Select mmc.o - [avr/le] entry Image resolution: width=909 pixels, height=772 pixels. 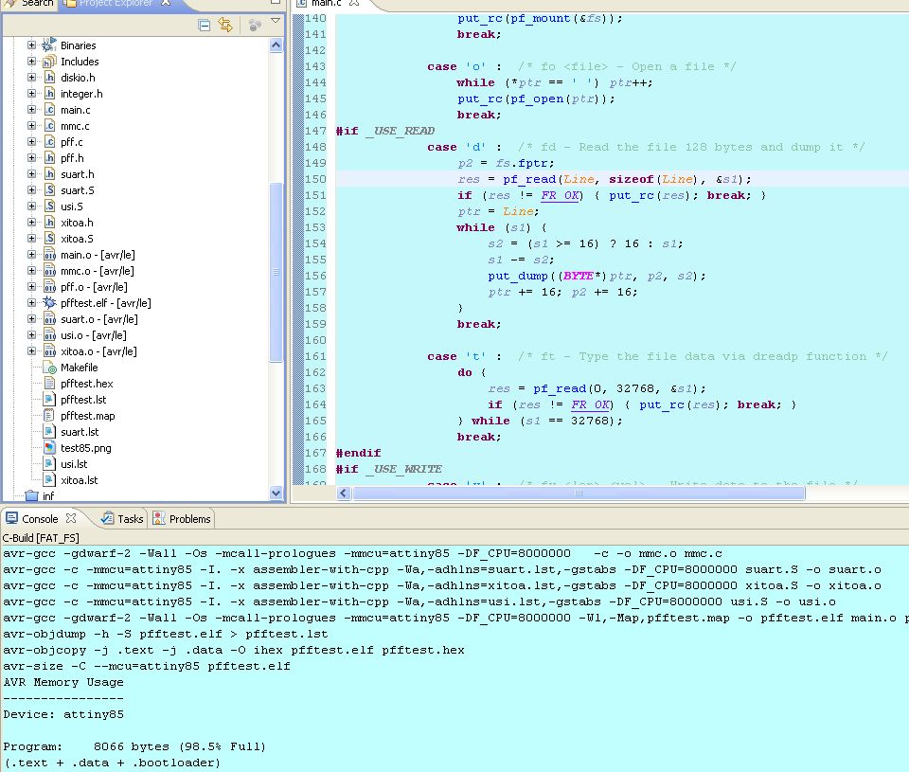pyautogui.click(x=98, y=271)
